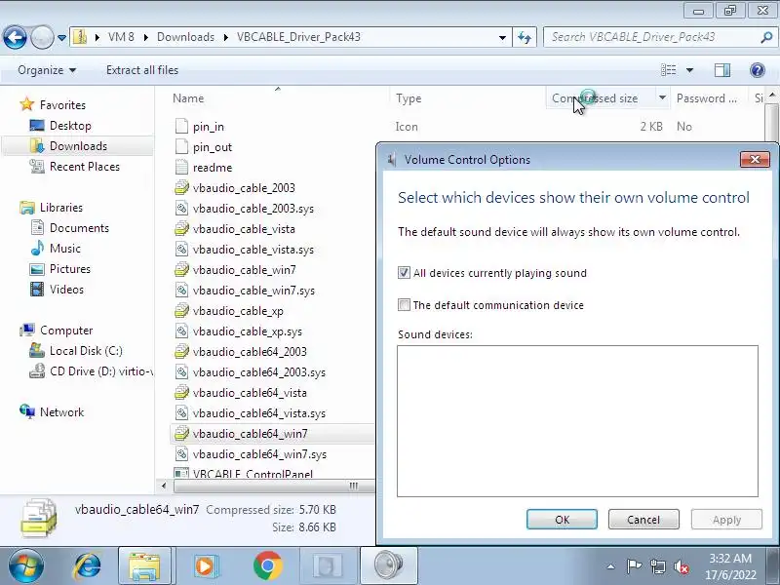Select Downloads in the navigation pane
780x585 pixels.
point(78,145)
